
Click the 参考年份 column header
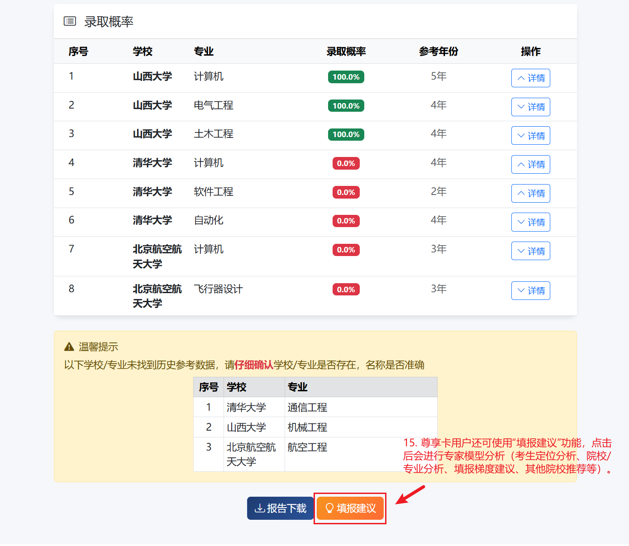438,52
